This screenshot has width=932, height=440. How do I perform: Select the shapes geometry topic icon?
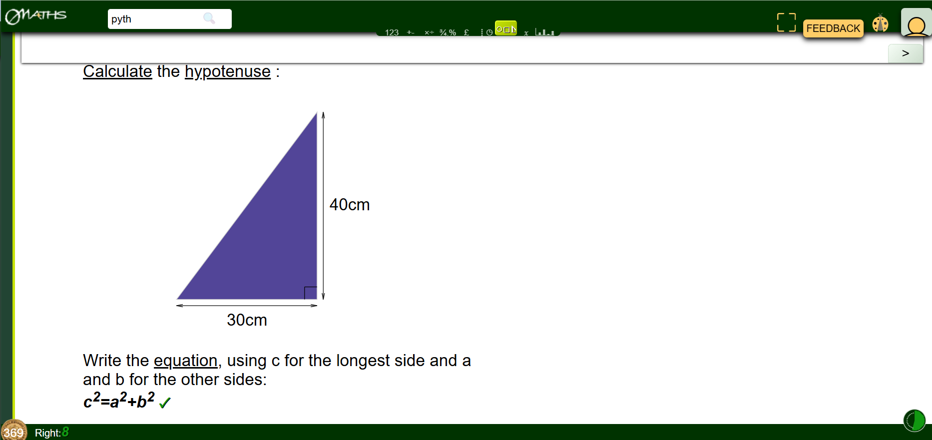[505, 28]
